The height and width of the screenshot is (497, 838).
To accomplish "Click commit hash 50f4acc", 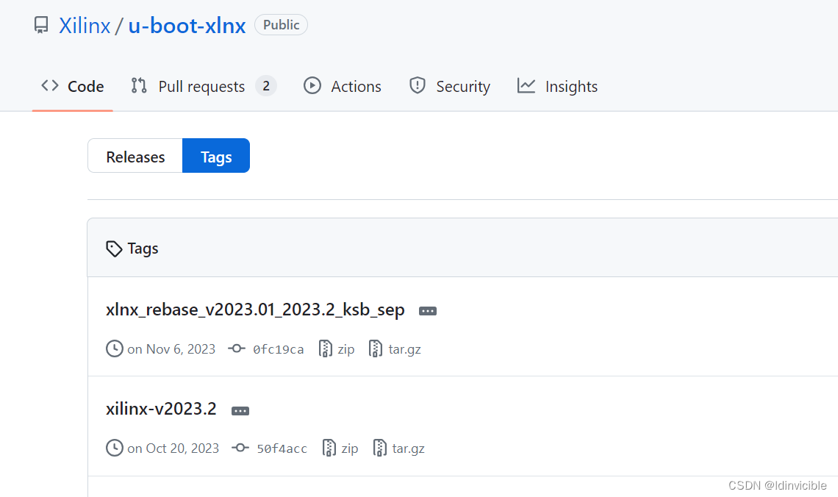I will pos(282,448).
